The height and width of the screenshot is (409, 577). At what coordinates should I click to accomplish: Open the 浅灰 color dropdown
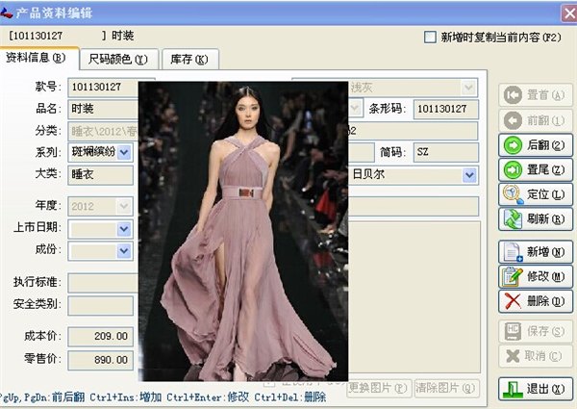tap(469, 88)
